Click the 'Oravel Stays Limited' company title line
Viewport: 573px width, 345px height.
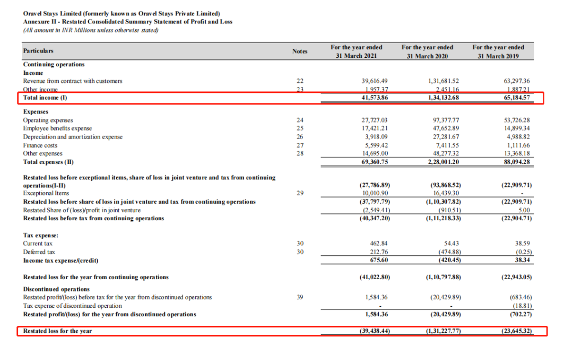[121, 13]
